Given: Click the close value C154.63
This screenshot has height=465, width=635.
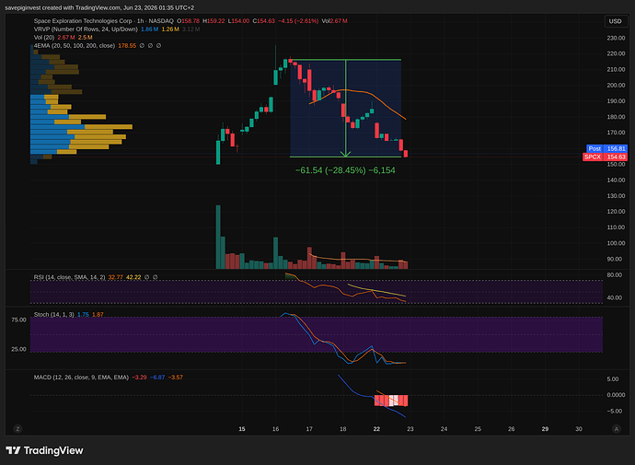Looking at the screenshot, I should point(263,20).
